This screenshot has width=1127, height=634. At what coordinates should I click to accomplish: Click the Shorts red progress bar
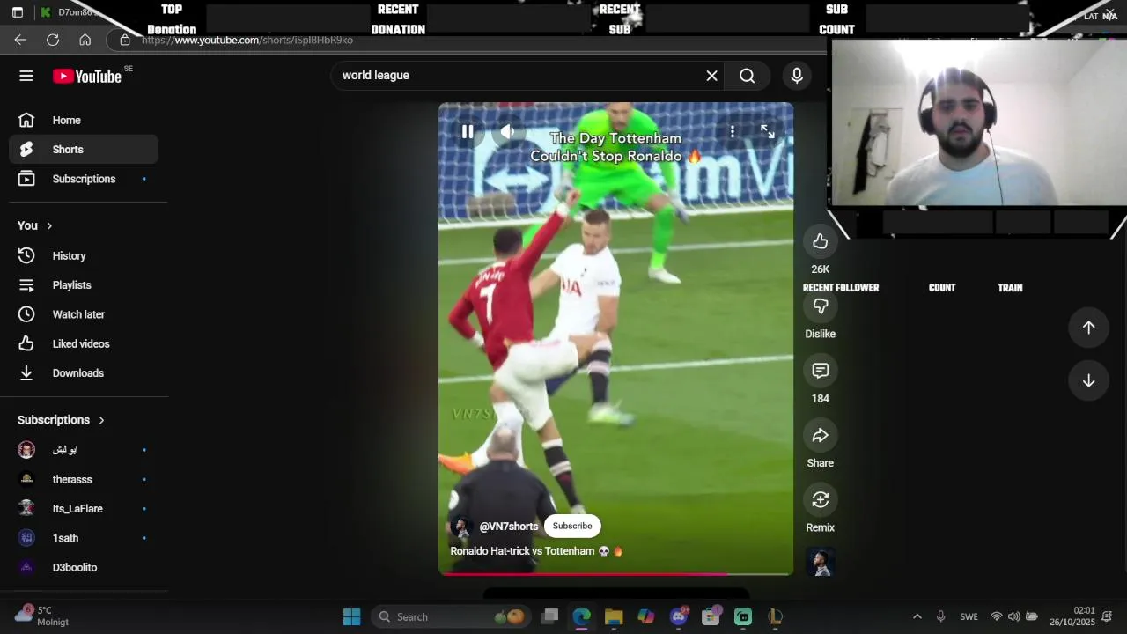(616, 574)
